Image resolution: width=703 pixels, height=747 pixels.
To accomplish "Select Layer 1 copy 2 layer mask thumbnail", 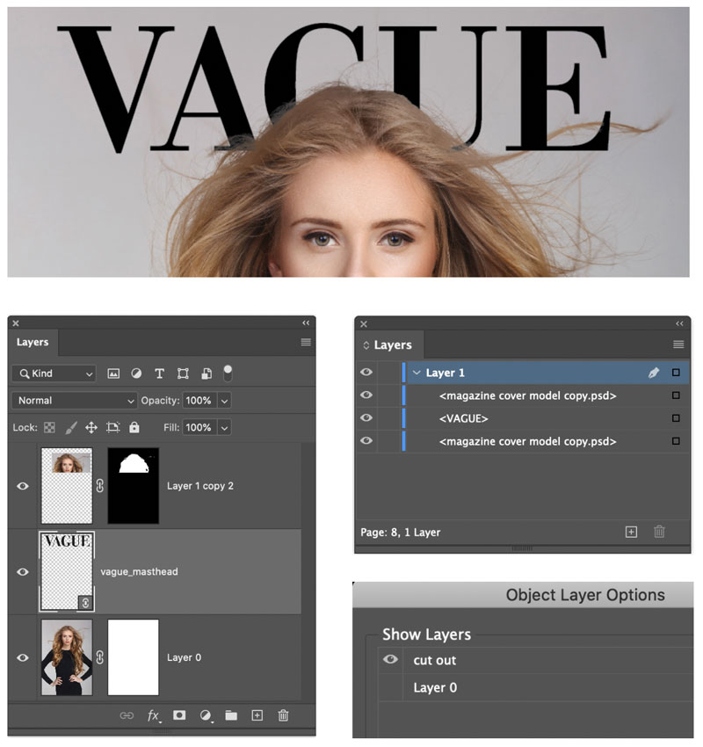I will (x=134, y=486).
